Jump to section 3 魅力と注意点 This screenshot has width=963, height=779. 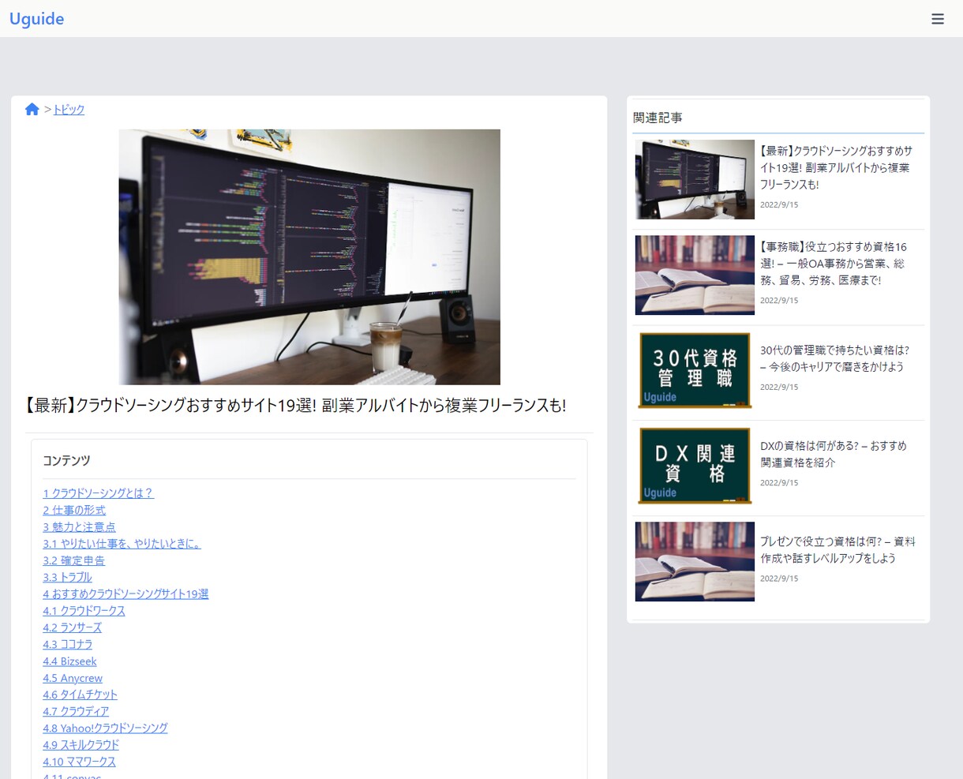coord(79,527)
